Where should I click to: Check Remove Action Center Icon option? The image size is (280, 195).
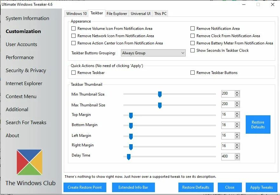point(73,43)
